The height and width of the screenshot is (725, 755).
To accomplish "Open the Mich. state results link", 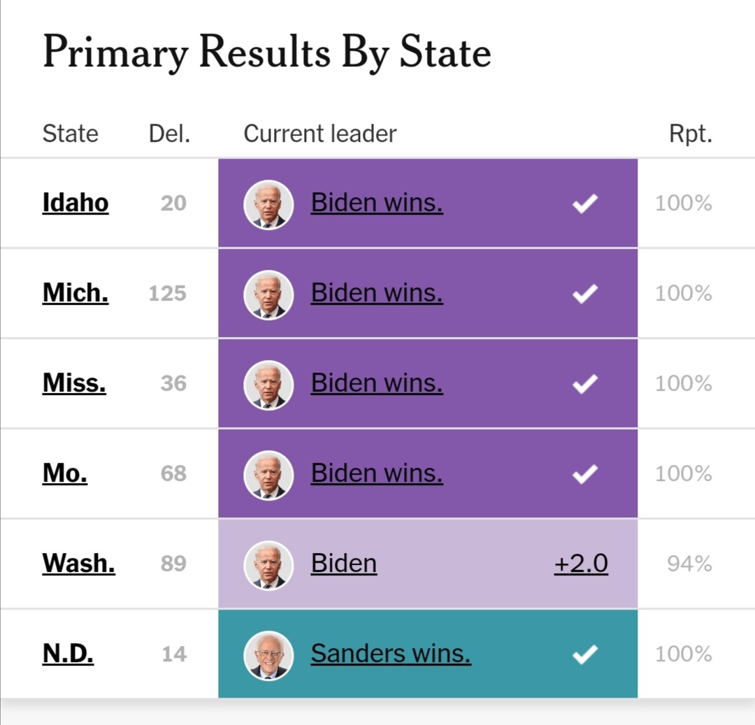I will pyautogui.click(x=75, y=294).
